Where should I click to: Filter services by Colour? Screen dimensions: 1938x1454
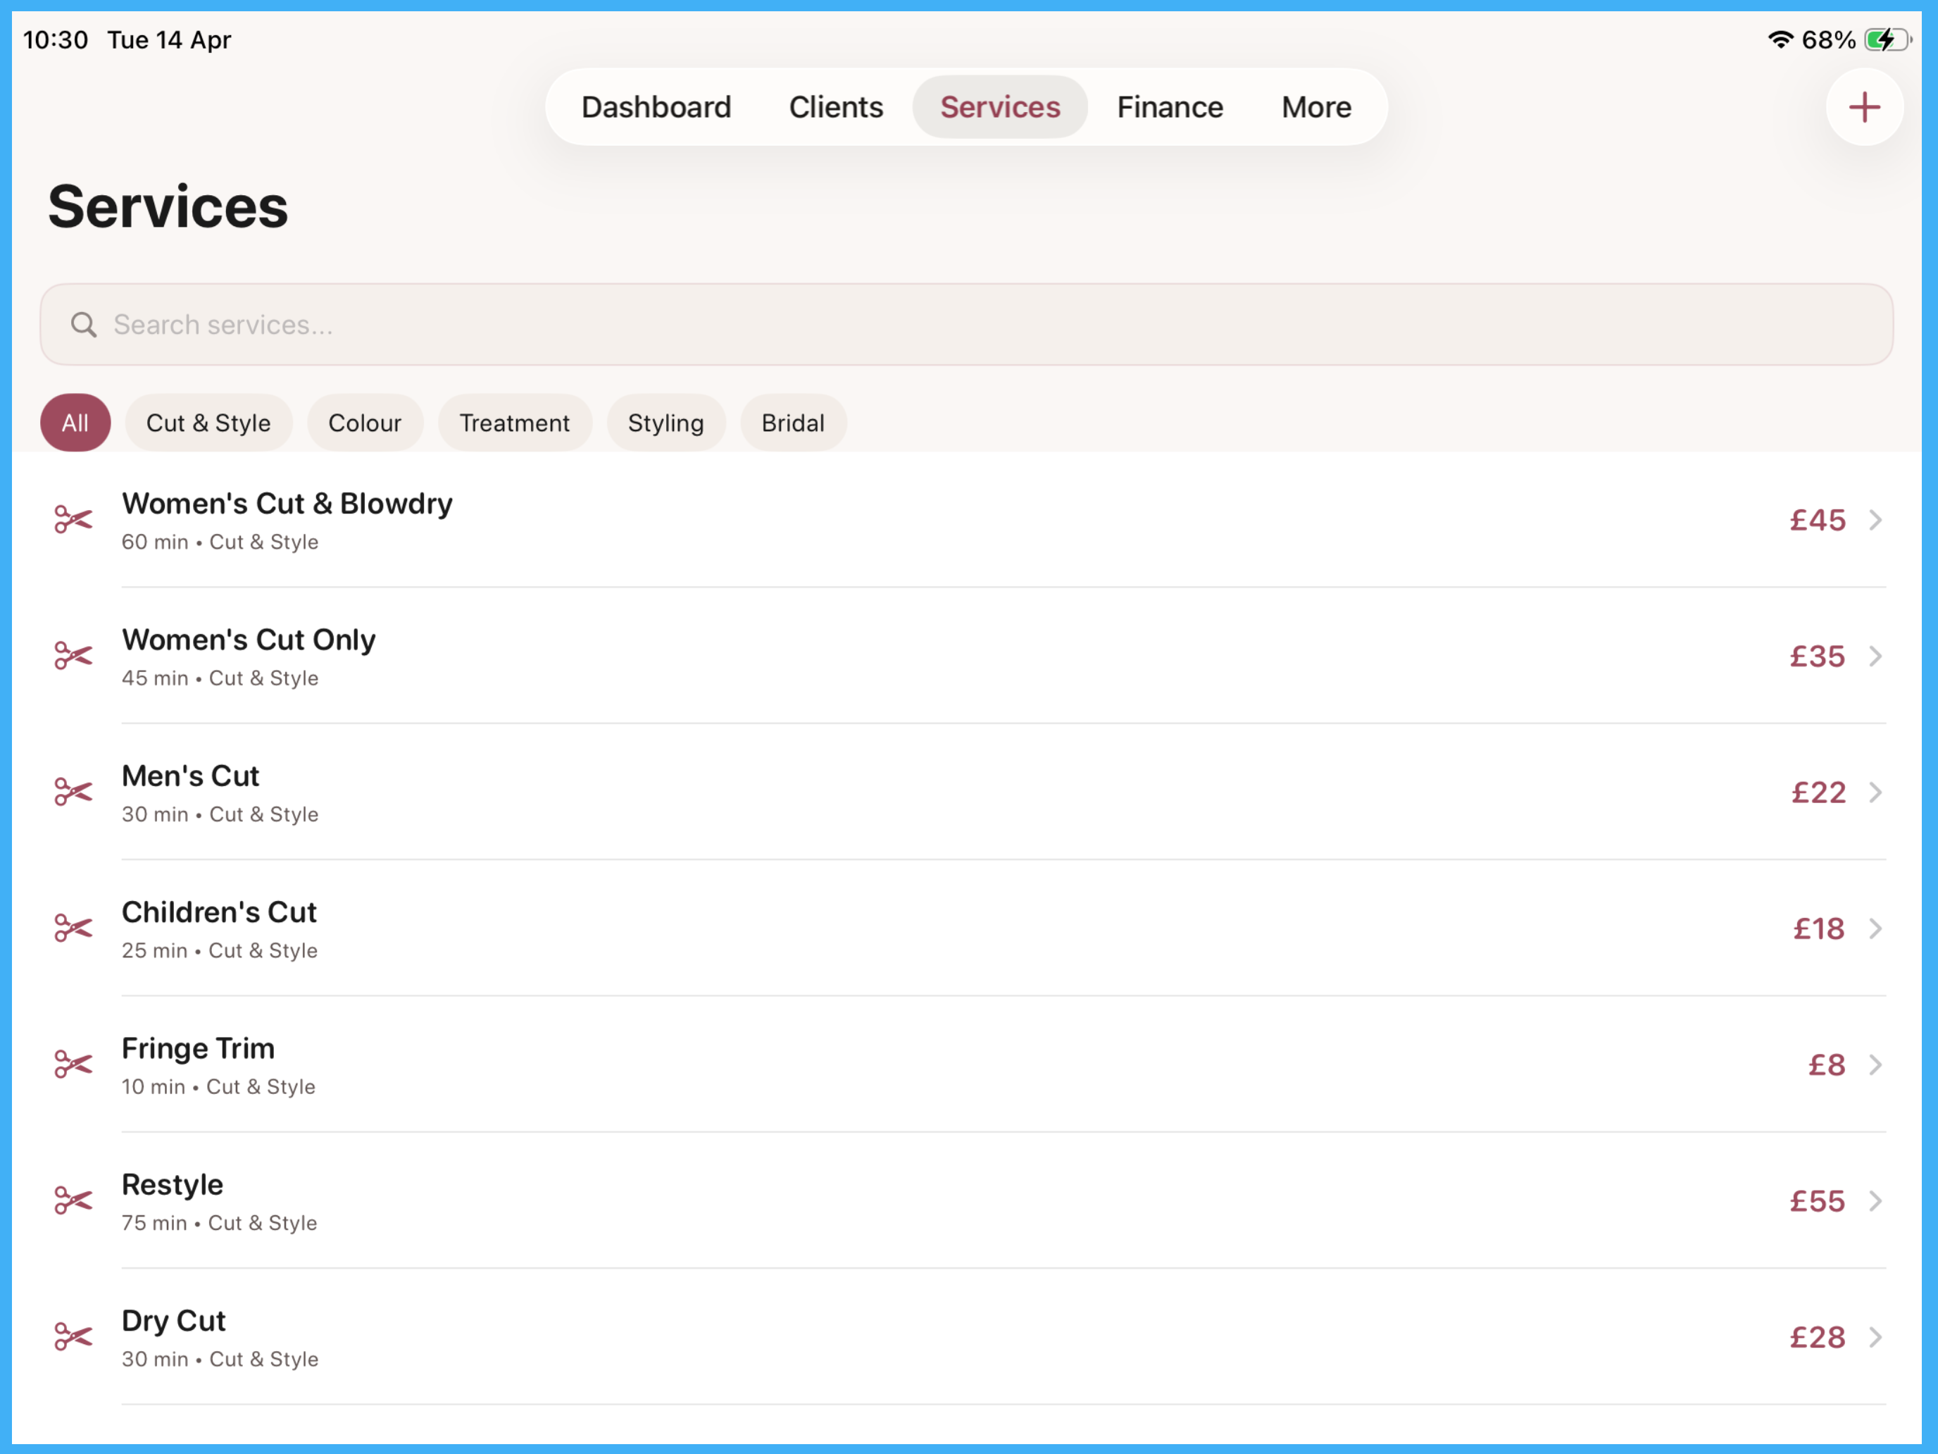coord(365,423)
